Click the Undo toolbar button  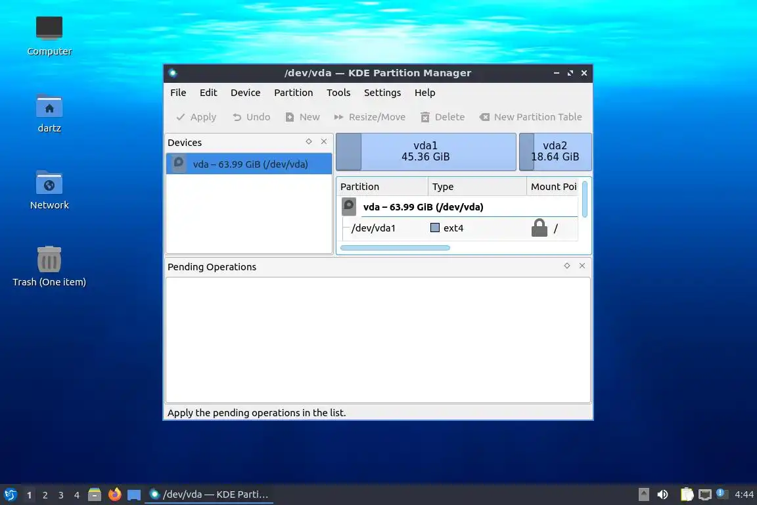click(x=251, y=117)
